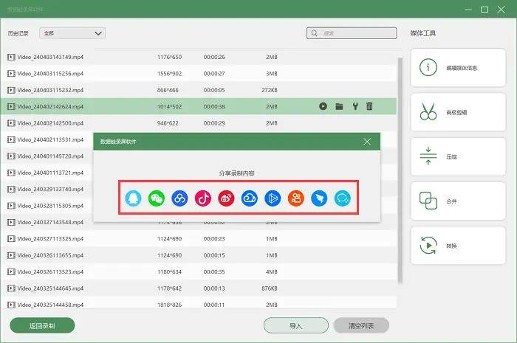The height and width of the screenshot is (343, 517).
Task: Select Video_240325144645.mp4 row
Action: pos(198,288)
